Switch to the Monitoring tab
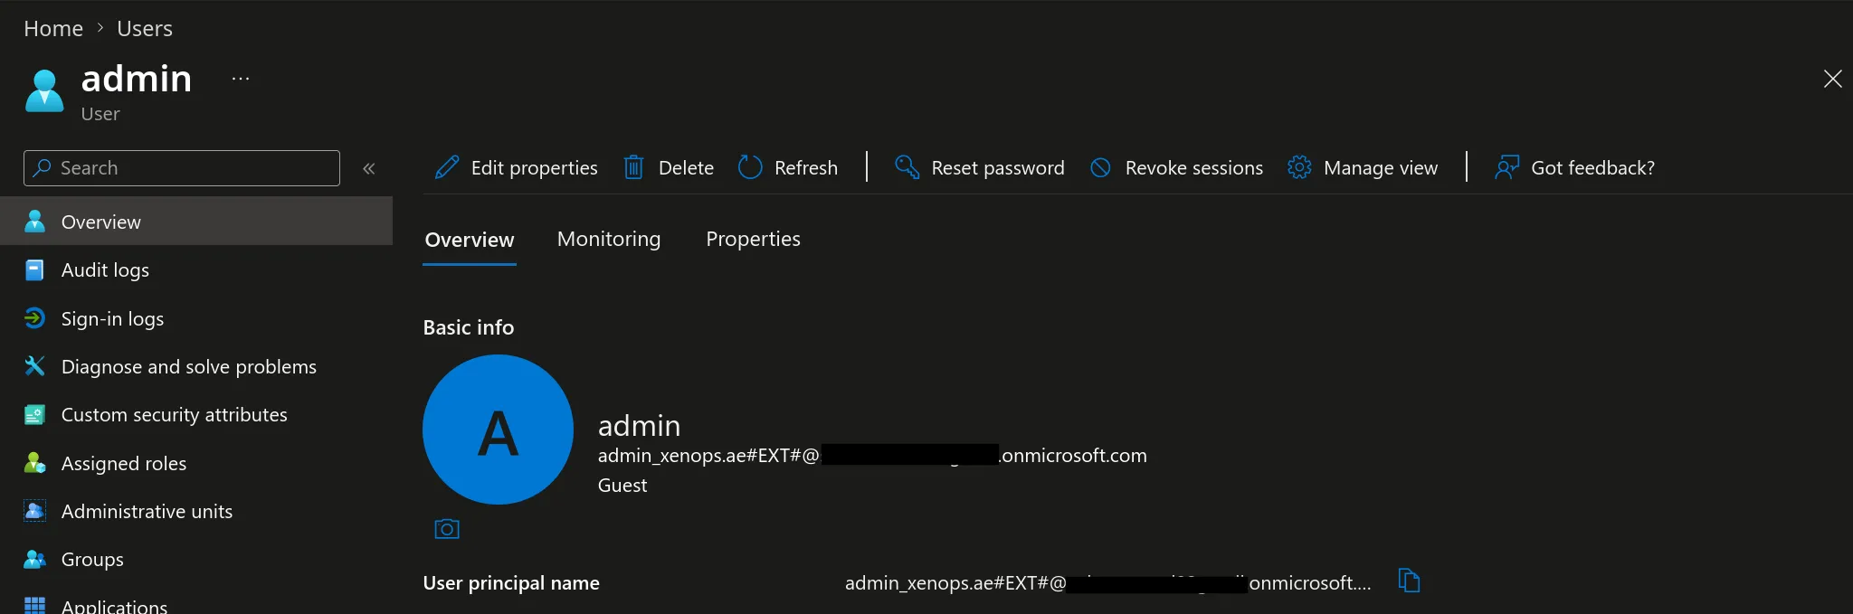Screen dimensions: 1853x614 tap(609, 239)
